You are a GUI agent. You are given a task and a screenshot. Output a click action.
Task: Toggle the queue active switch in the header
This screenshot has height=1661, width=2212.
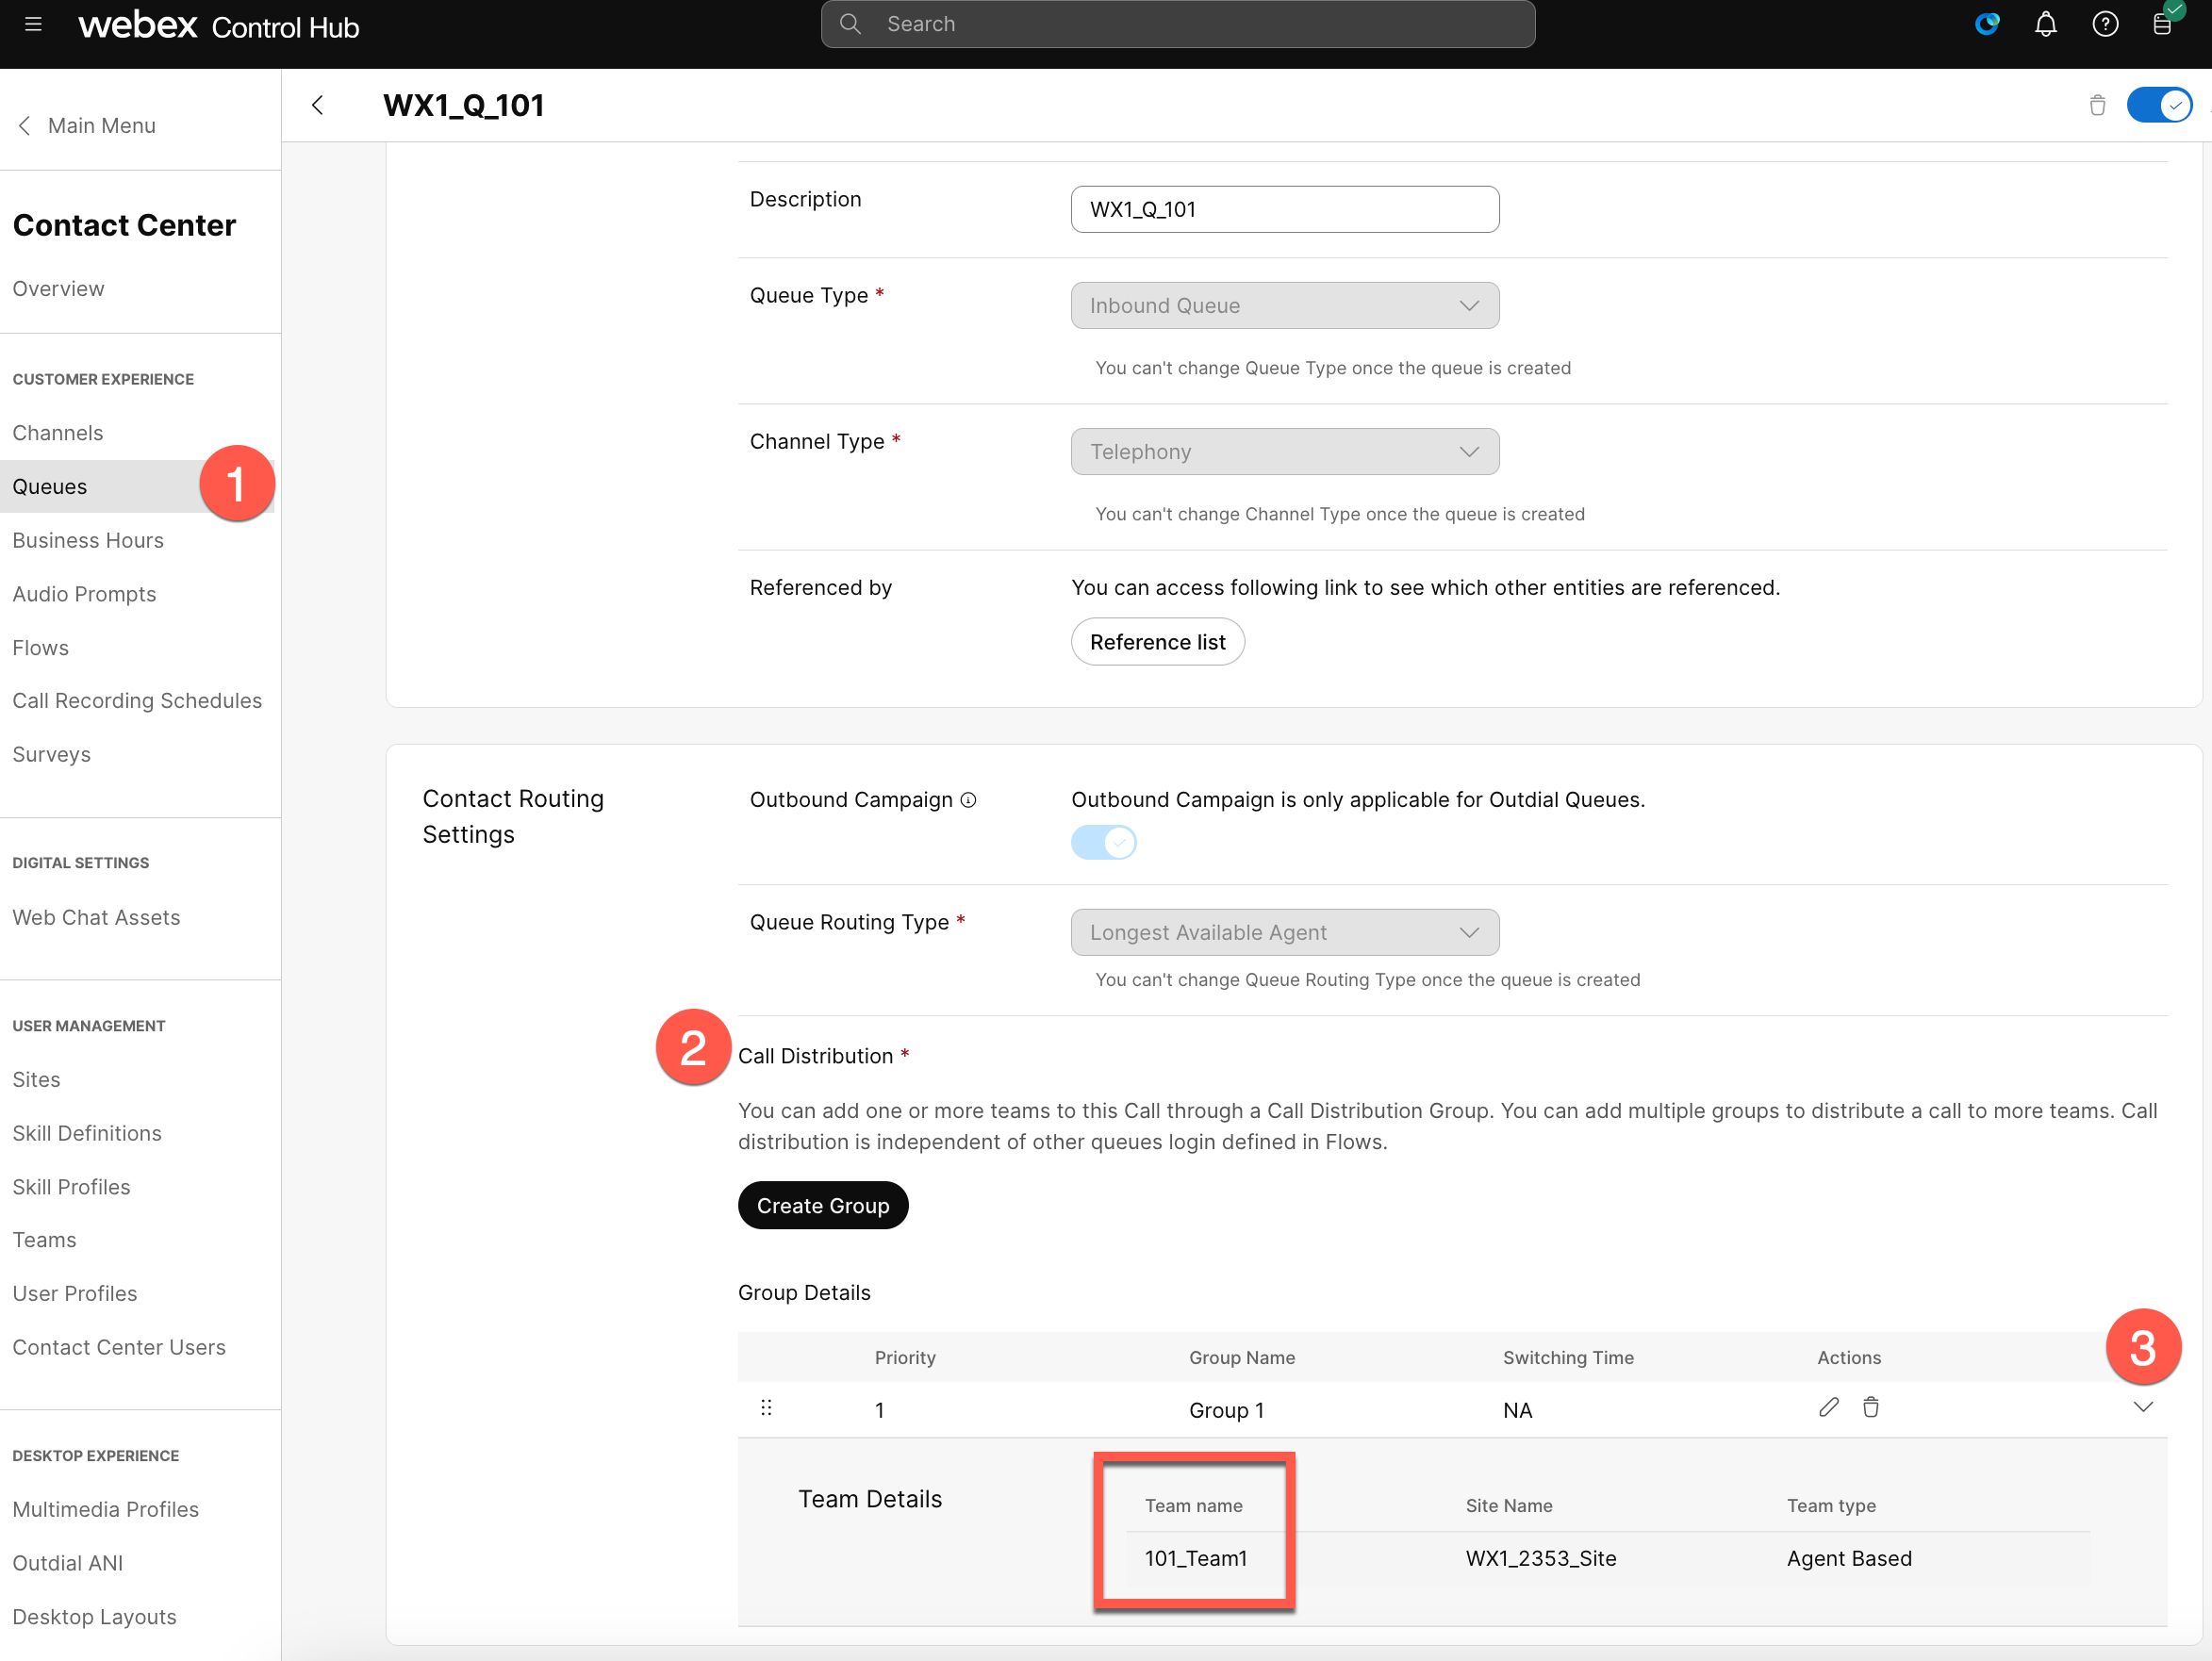(2159, 105)
